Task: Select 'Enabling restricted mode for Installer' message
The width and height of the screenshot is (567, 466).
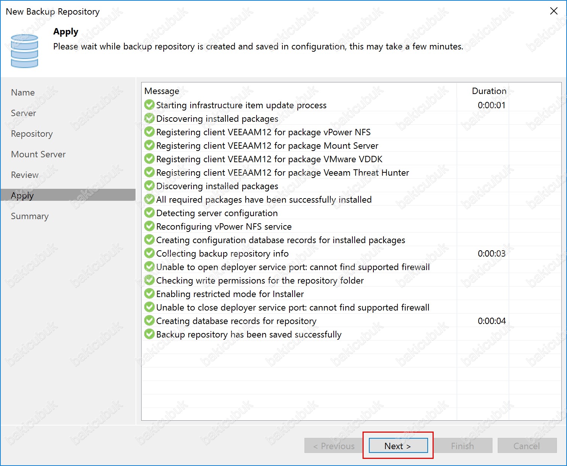Action: click(x=230, y=294)
